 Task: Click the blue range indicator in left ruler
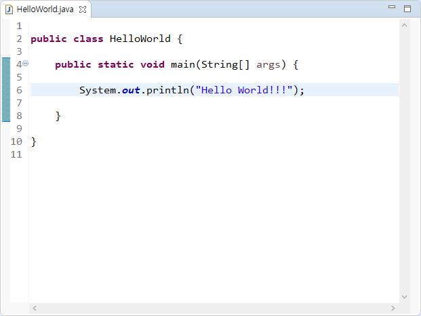[6, 89]
